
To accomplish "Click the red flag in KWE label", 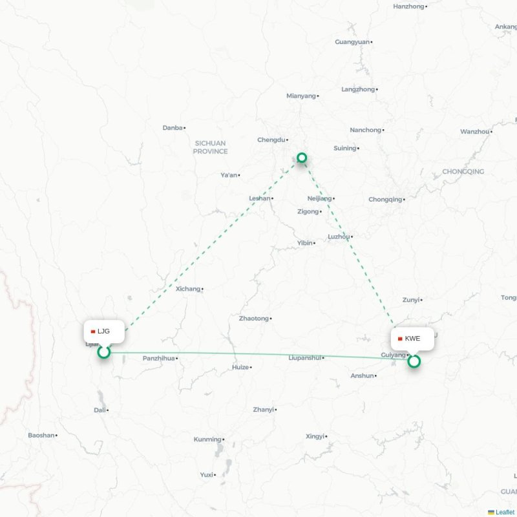I will 400,339.
